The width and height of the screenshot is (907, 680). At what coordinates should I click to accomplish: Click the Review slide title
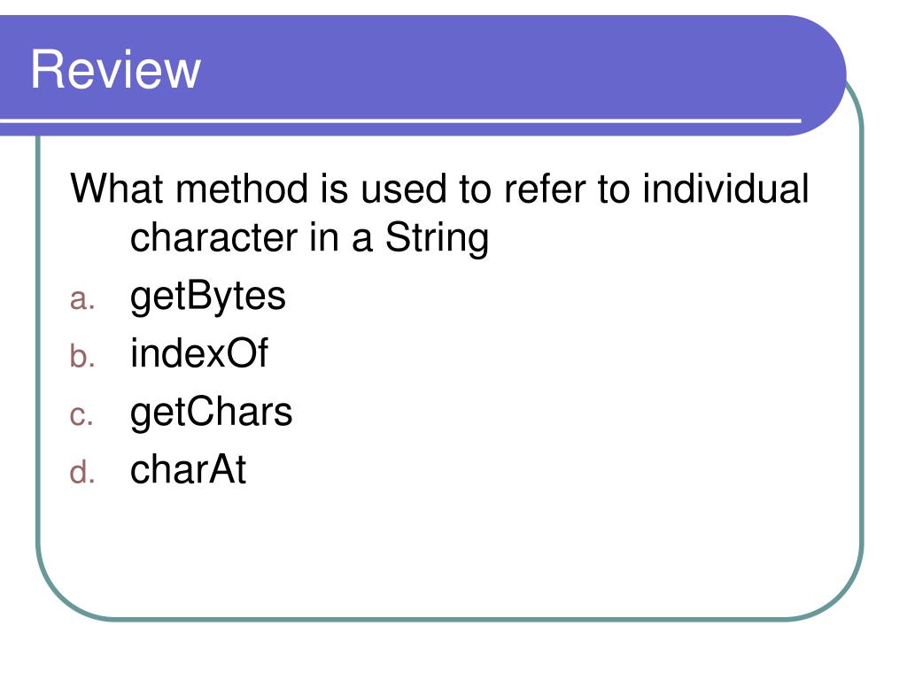(116, 69)
